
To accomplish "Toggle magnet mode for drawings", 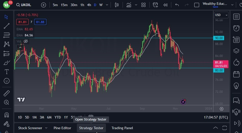I will [x=7, y=115].
